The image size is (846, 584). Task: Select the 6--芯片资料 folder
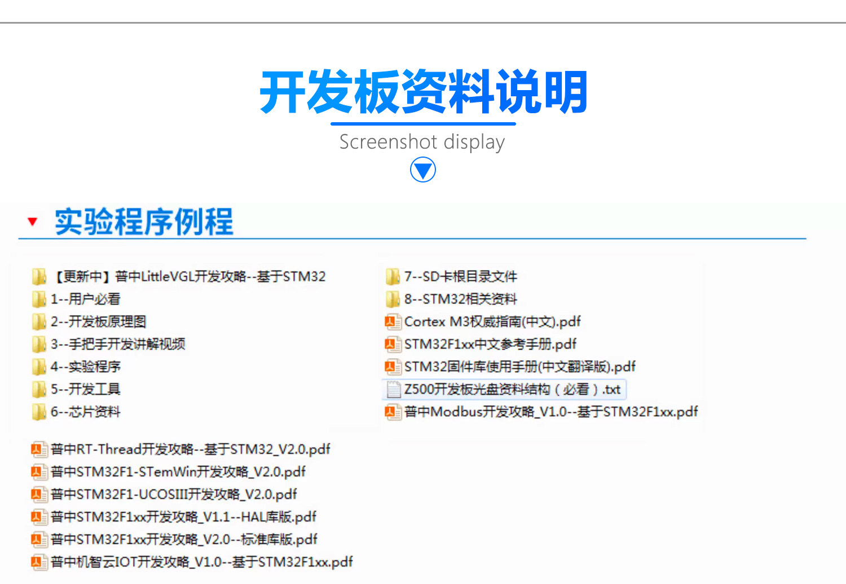(x=85, y=412)
